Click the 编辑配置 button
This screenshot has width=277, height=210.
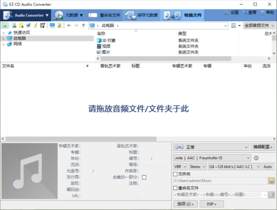263,147
